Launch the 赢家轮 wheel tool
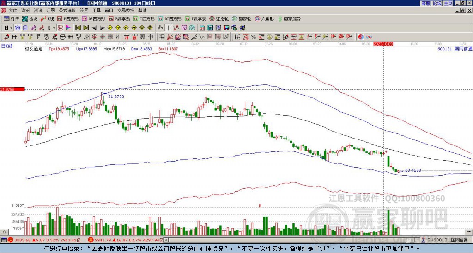 click(x=242, y=18)
